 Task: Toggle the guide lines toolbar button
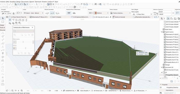pos(16,4)
